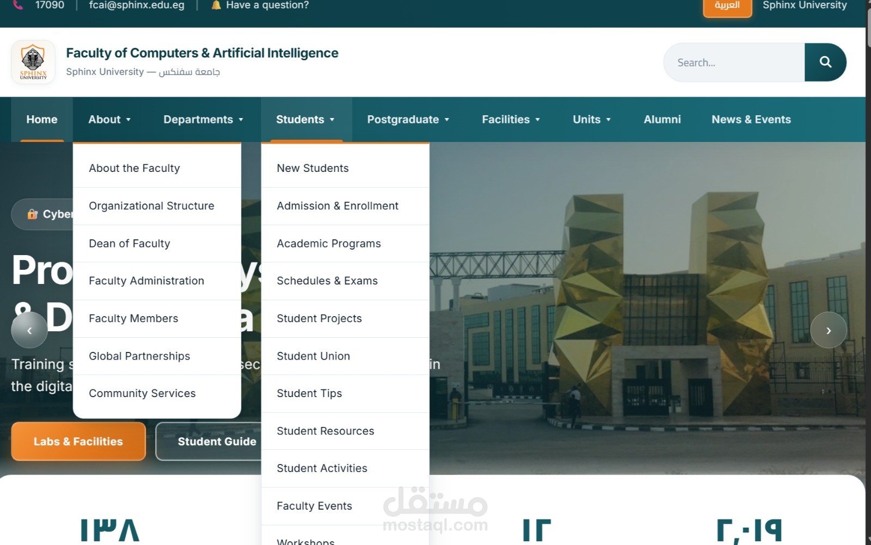Select Admission & Enrollment menu entry
Screen dimensions: 871x545
click(345, 206)
